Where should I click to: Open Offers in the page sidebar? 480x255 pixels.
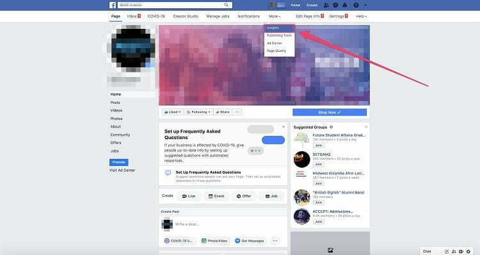(x=116, y=143)
